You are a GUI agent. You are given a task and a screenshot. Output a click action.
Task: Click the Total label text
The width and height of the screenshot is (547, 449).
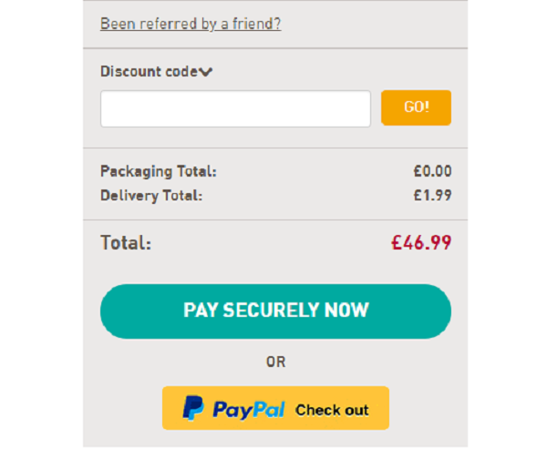point(126,242)
